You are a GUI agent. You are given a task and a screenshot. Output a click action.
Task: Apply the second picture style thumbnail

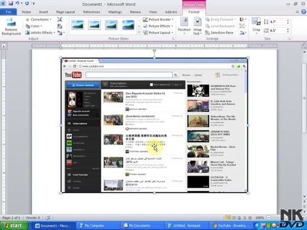pos(94,25)
